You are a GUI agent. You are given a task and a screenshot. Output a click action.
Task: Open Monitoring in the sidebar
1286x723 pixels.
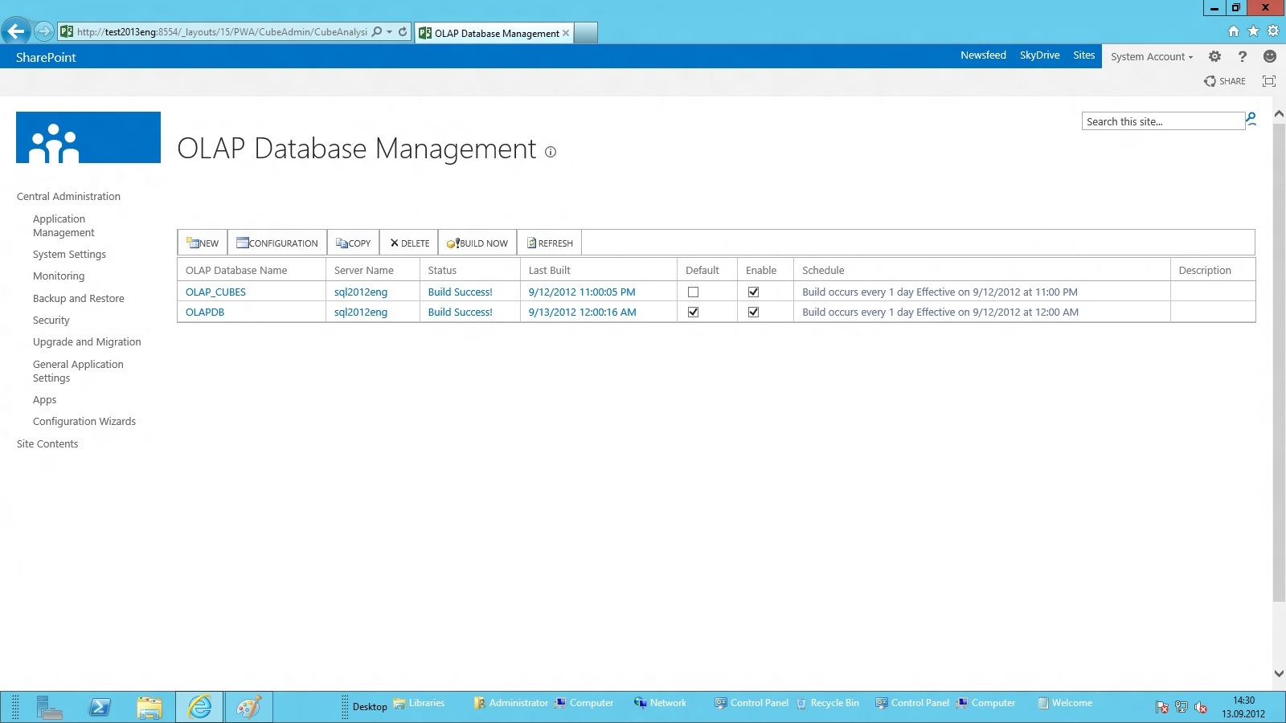pos(59,276)
